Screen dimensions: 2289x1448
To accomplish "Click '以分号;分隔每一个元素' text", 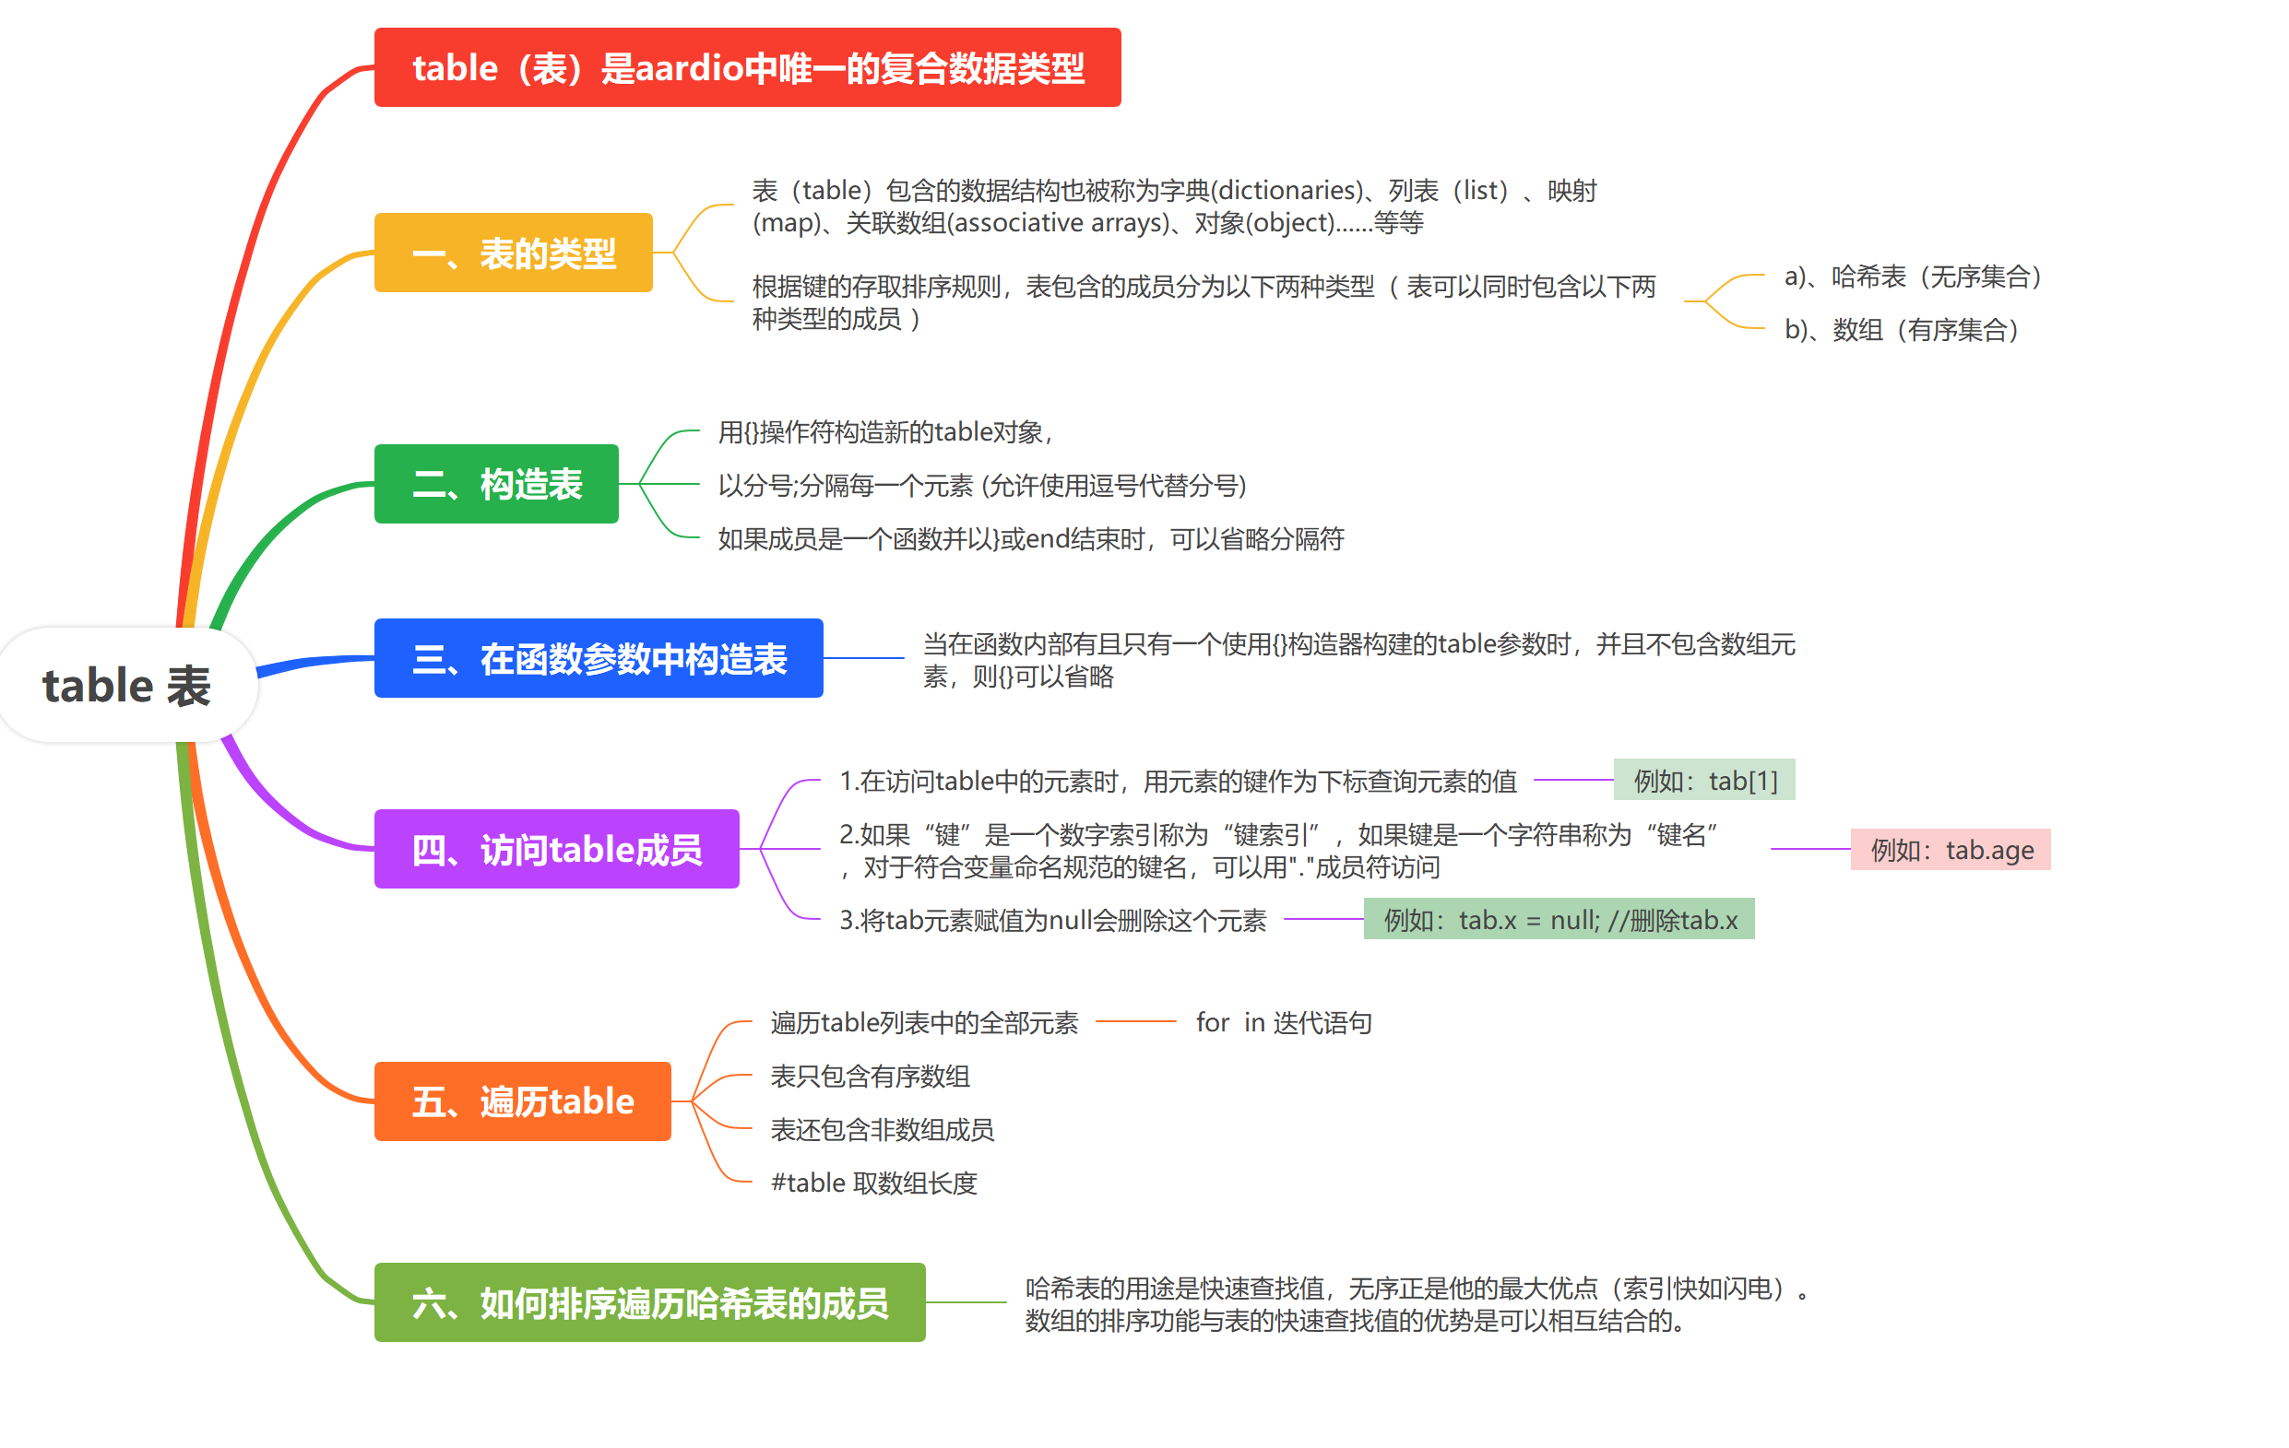I will click(x=982, y=486).
